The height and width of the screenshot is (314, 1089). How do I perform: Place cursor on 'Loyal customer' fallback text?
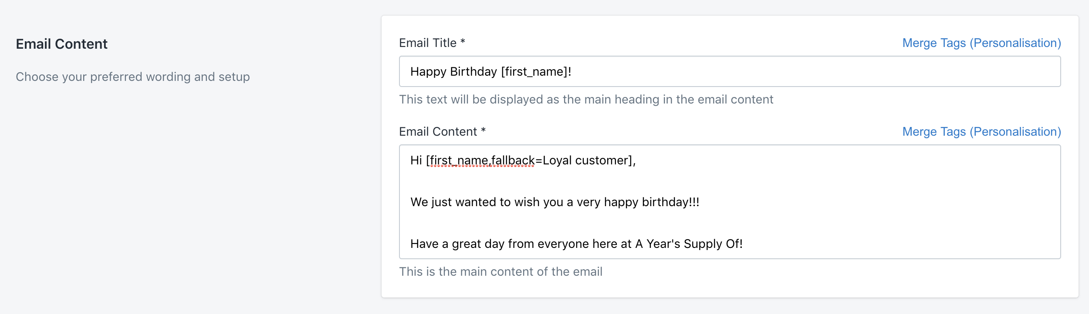(x=586, y=160)
